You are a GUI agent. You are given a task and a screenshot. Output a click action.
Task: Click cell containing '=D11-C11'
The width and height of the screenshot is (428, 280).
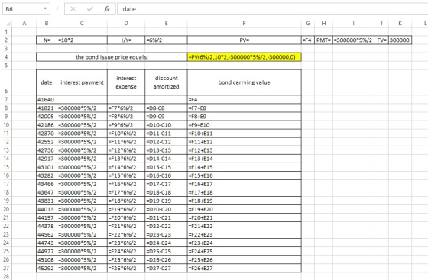[166, 134]
